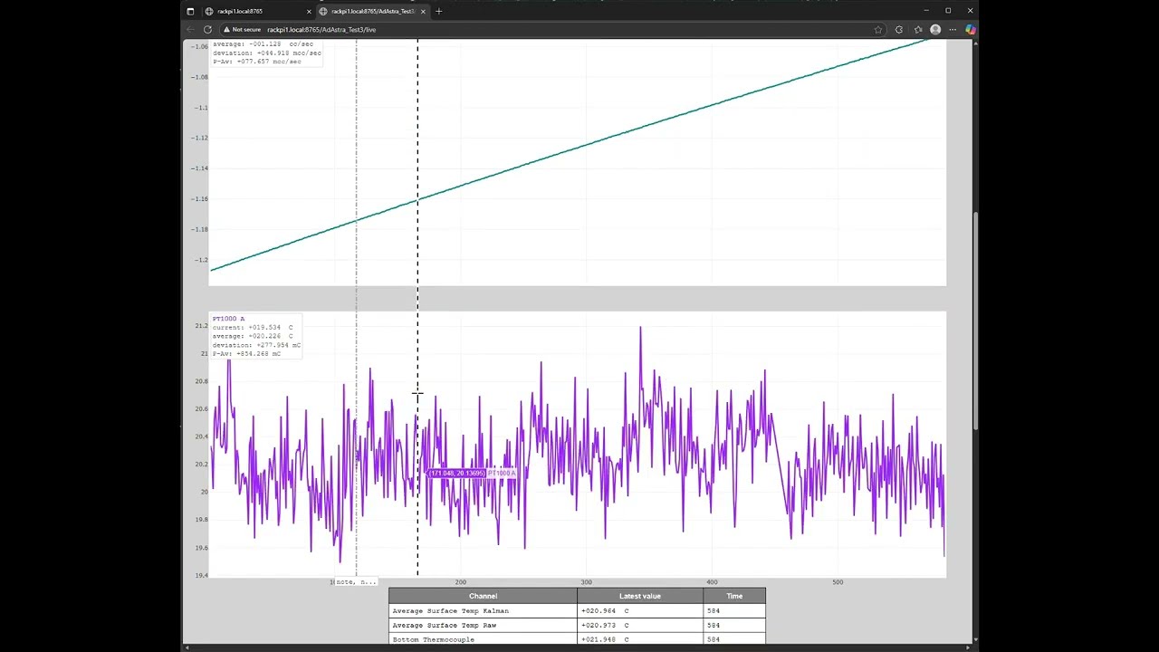Click the 'note, n...' annotation label
This screenshot has width=1159, height=652.
coord(354,582)
